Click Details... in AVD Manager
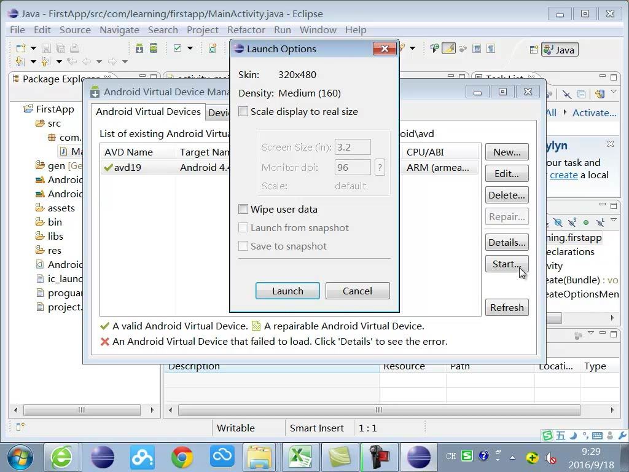The width and height of the screenshot is (629, 472). pyautogui.click(x=507, y=242)
